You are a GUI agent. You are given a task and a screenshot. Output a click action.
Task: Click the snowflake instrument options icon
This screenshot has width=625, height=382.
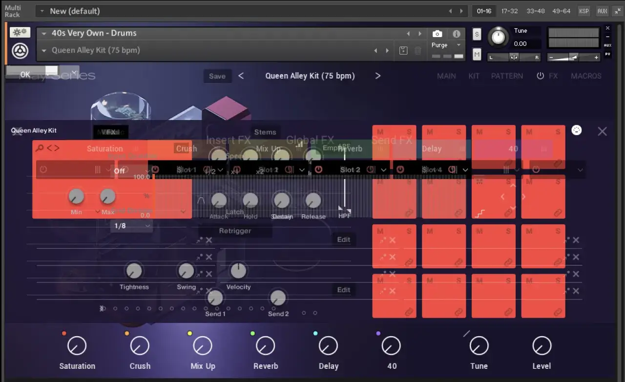[x=20, y=33]
